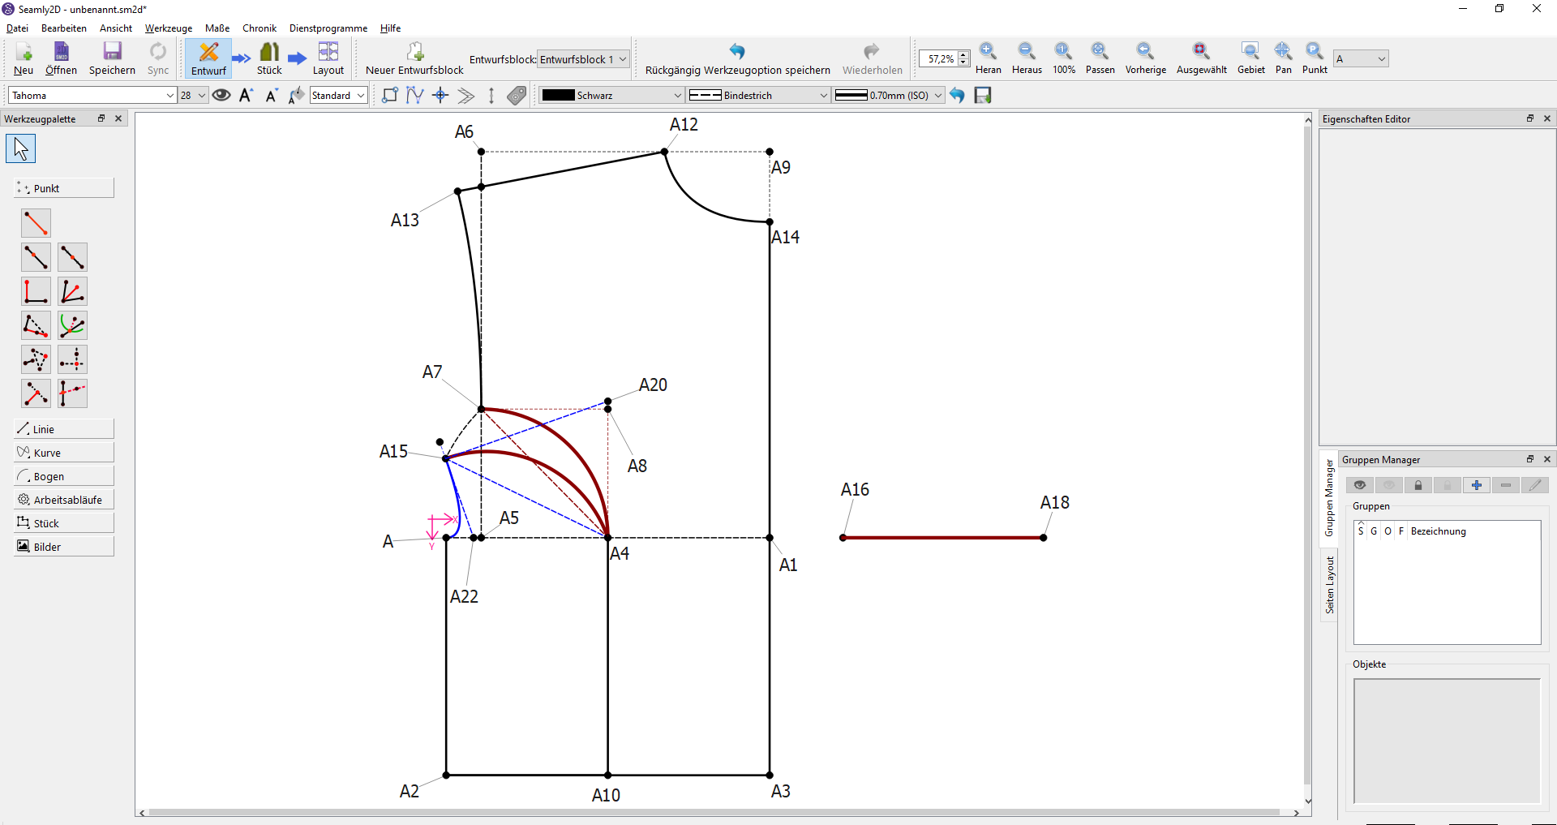
Task: Open the Tahoma font dropdown
Action: coord(92,96)
